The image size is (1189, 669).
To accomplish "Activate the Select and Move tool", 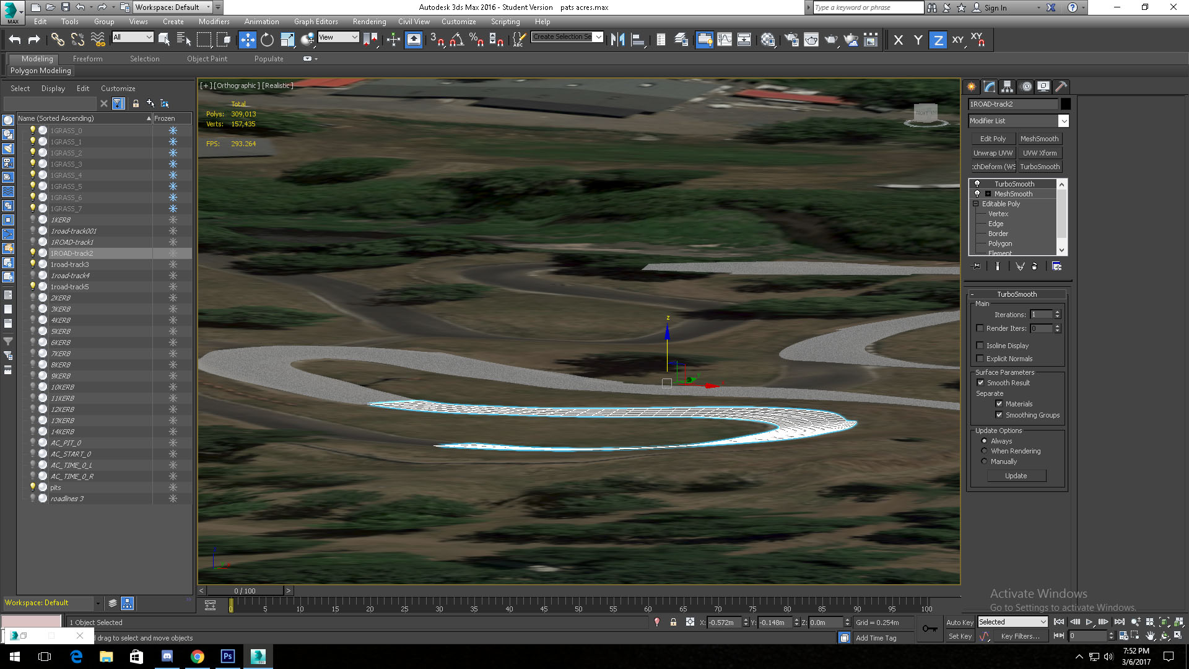I will (x=247, y=40).
